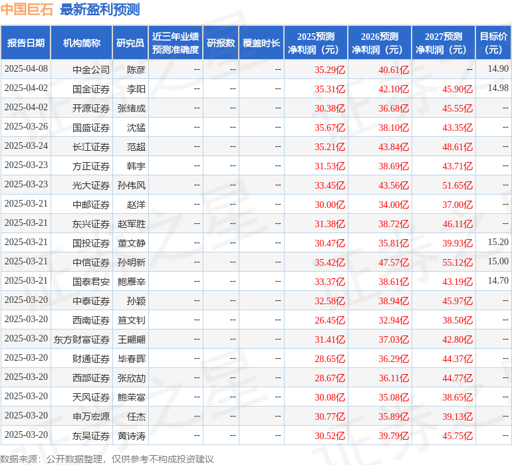Click institution 天风证券
512x465 pixels.
pyautogui.click(x=91, y=397)
